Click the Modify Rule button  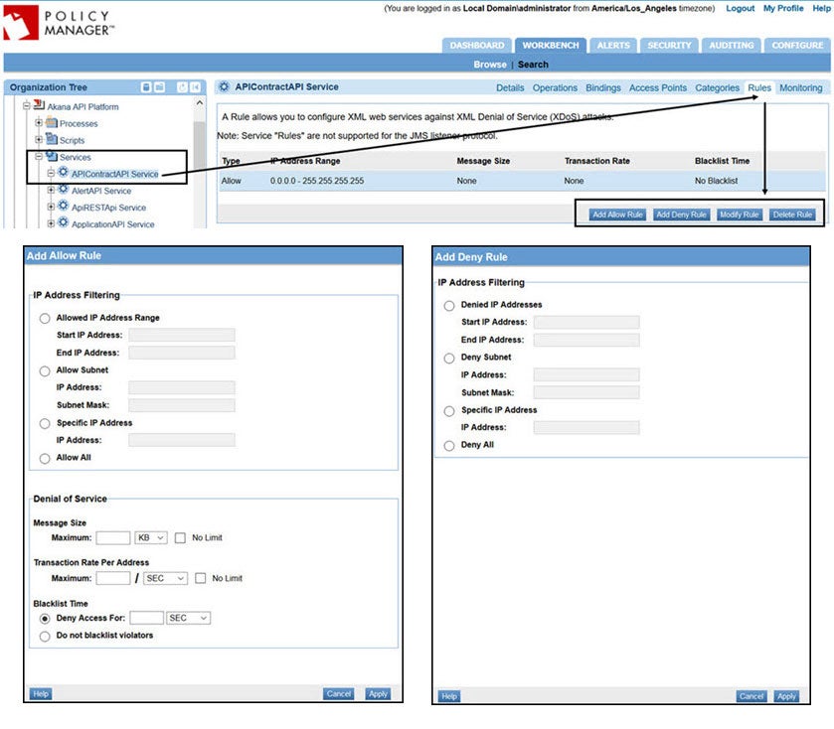pos(739,215)
